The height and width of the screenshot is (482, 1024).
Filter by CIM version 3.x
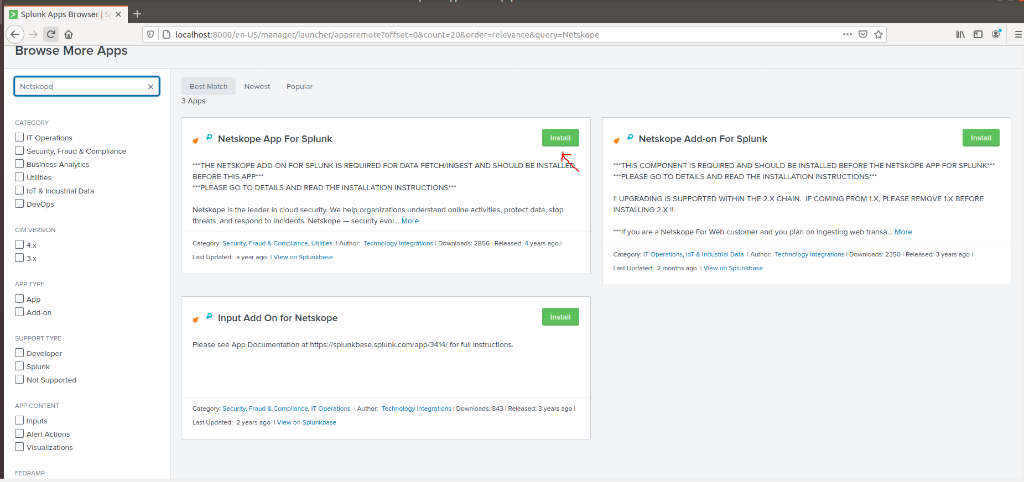click(x=19, y=258)
